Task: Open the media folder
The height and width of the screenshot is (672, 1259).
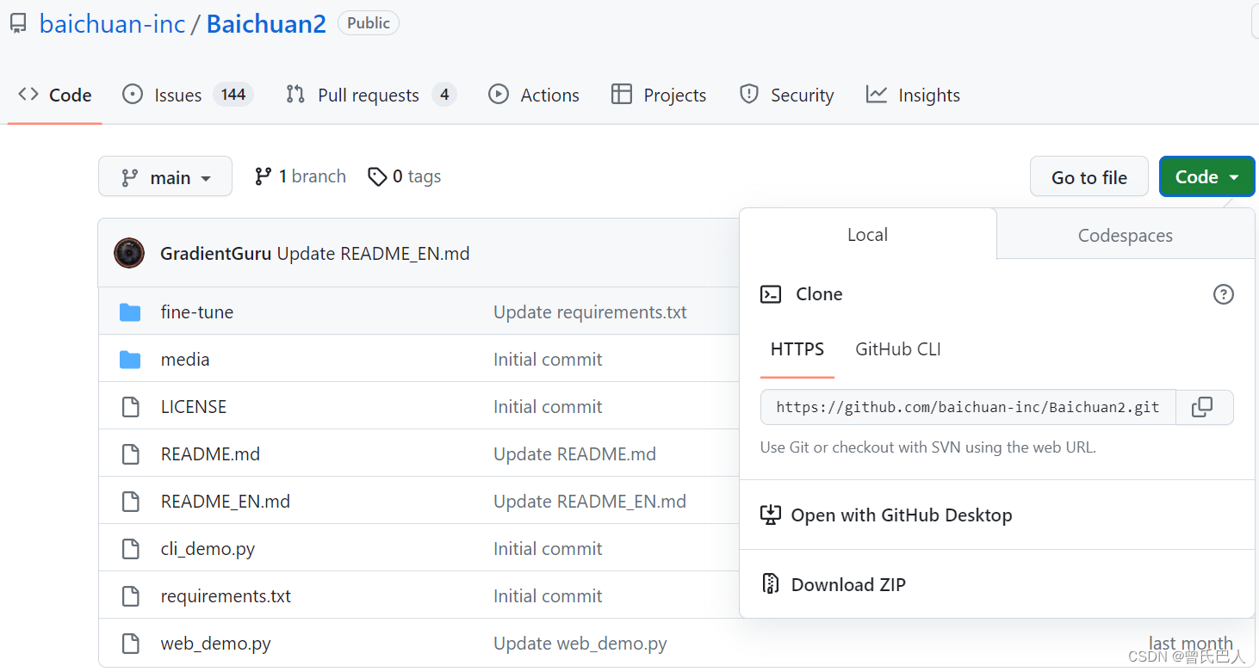Action: click(x=185, y=359)
